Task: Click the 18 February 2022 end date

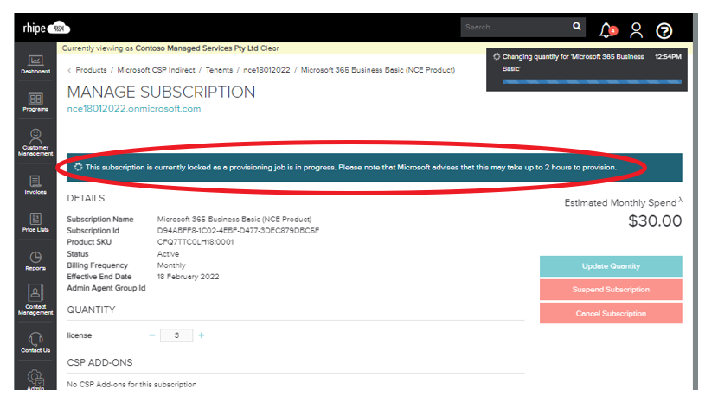Action: point(189,277)
